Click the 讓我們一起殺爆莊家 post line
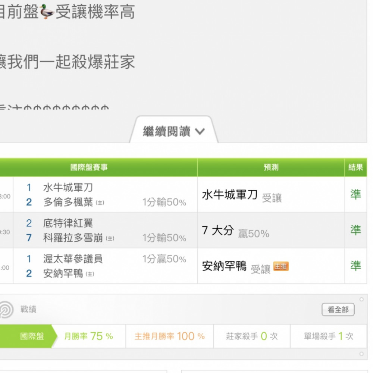373x373 pixels. coord(67,62)
